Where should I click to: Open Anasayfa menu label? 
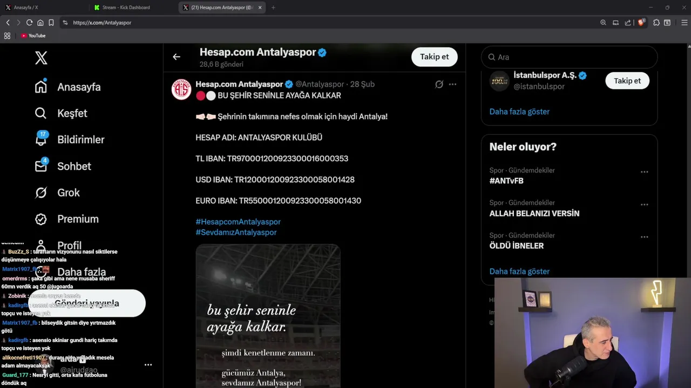tap(79, 87)
